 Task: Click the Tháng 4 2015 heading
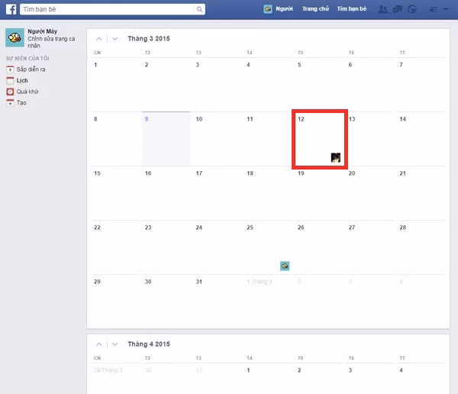[x=149, y=344]
